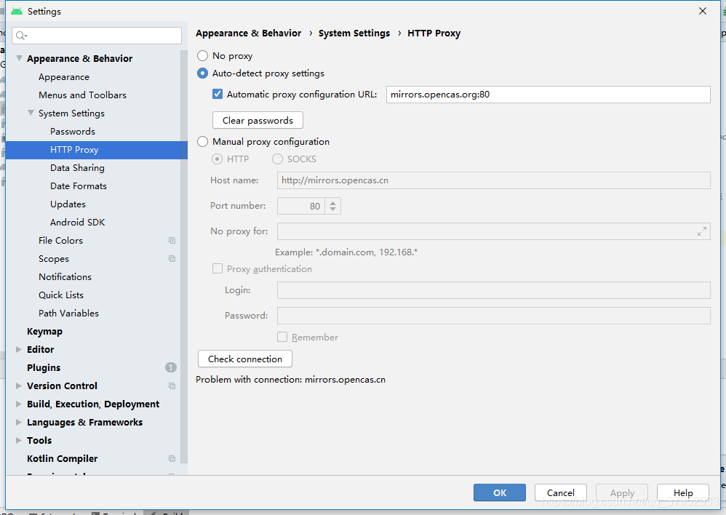Screen dimensions: 726x515
Task: Go to the Keymap settings page
Action: click(x=44, y=332)
